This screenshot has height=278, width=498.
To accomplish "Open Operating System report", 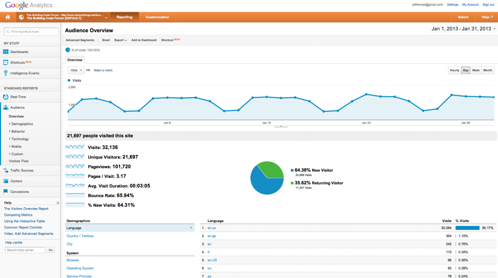I will pyautogui.click(x=80, y=268).
